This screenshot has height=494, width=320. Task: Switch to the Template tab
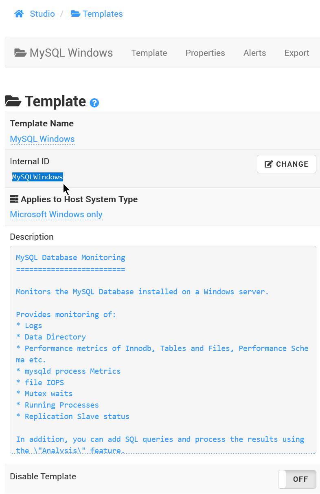pos(149,53)
